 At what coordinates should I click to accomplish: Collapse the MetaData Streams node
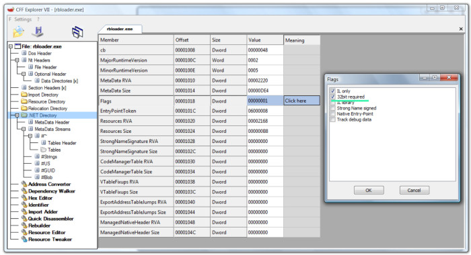point(24,129)
